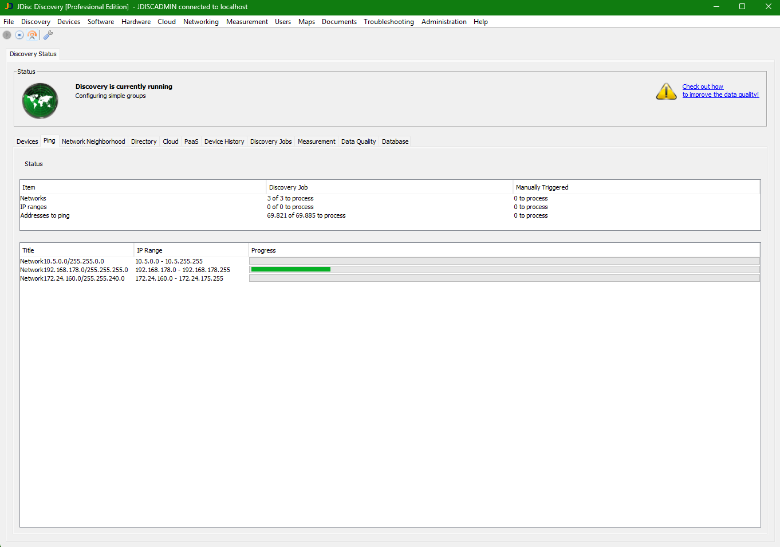
Task: Open the Device History tab
Action: [224, 141]
